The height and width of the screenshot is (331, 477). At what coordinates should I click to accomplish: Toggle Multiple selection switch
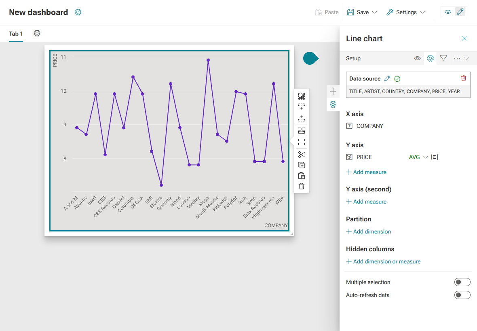pos(462,282)
